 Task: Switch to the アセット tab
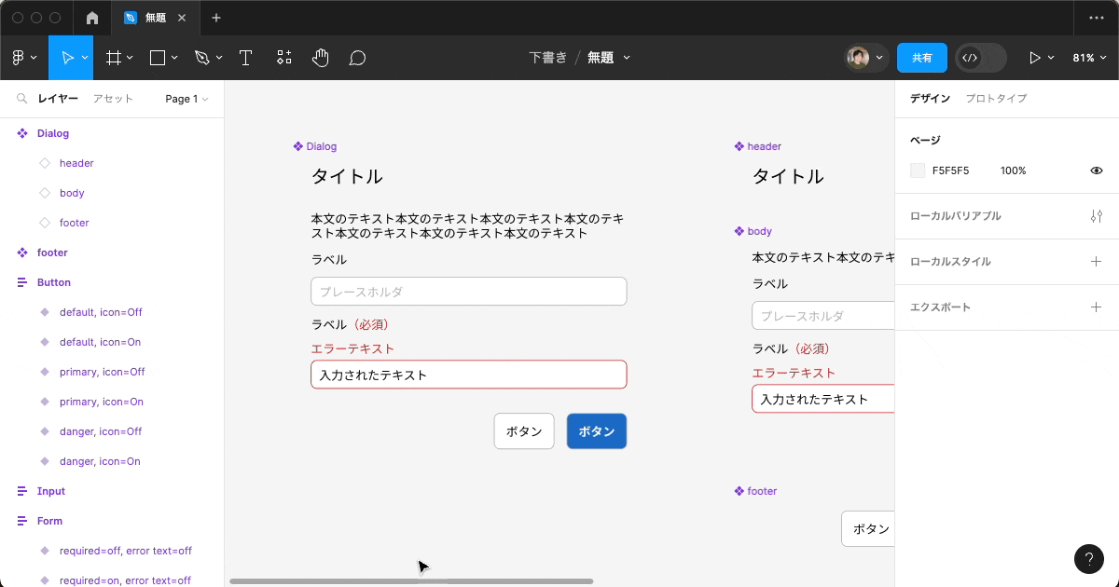[x=113, y=98]
